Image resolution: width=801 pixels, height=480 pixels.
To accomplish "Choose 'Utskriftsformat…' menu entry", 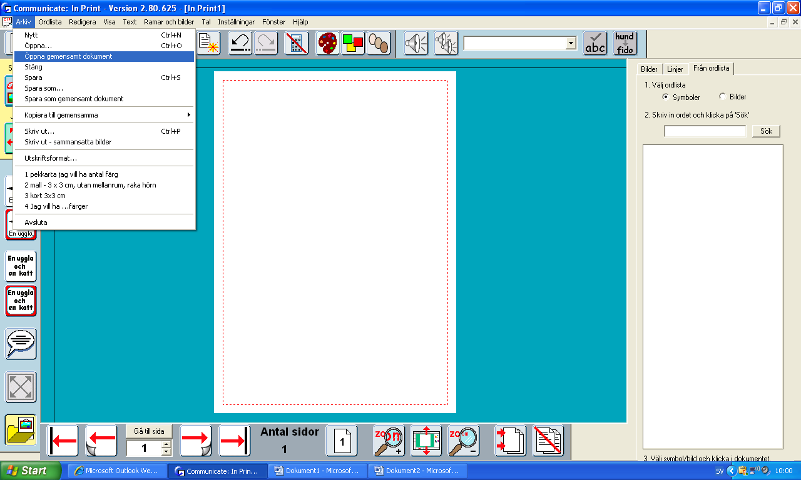I will click(104, 158).
